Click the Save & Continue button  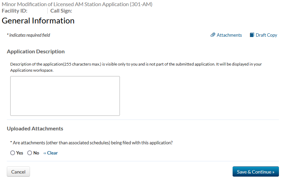point(255,172)
